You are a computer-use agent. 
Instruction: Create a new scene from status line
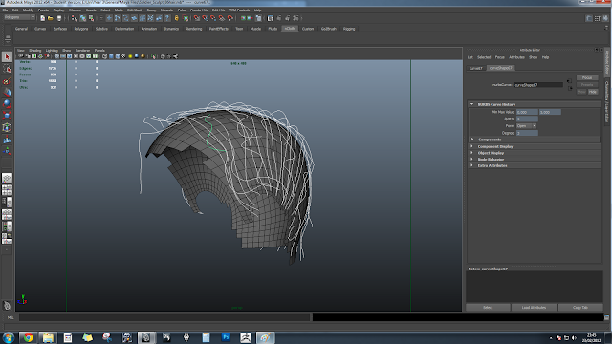click(42, 18)
